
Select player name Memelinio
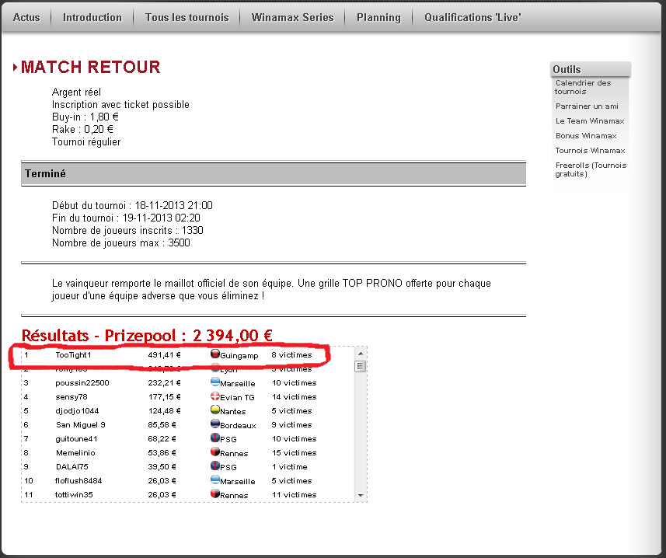[75, 453]
